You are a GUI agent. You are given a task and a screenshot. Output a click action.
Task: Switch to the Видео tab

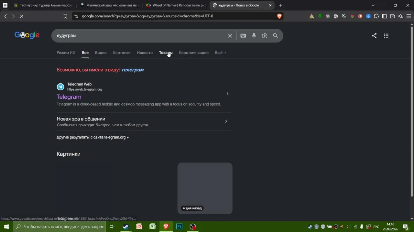(101, 53)
